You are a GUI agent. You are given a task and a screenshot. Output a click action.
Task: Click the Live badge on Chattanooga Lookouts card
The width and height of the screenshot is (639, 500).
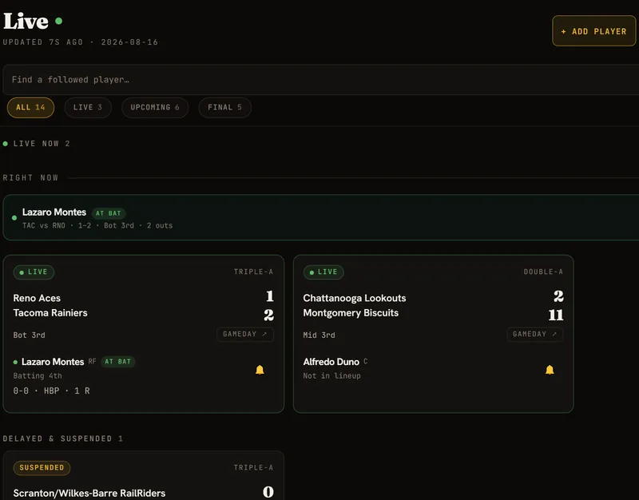[323, 272]
